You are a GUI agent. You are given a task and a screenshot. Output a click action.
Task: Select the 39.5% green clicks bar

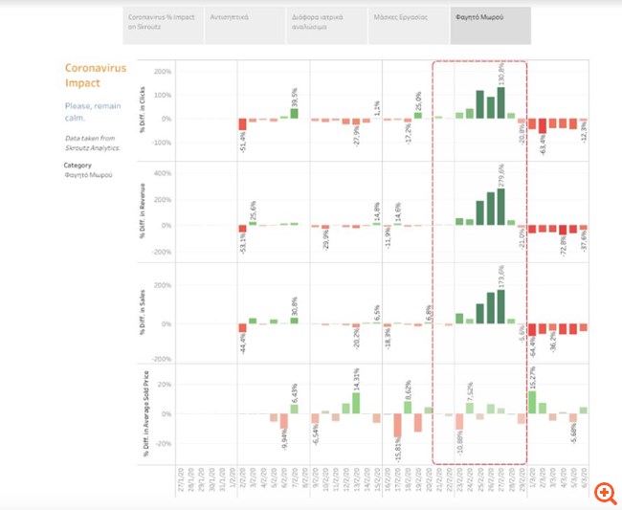(x=294, y=113)
